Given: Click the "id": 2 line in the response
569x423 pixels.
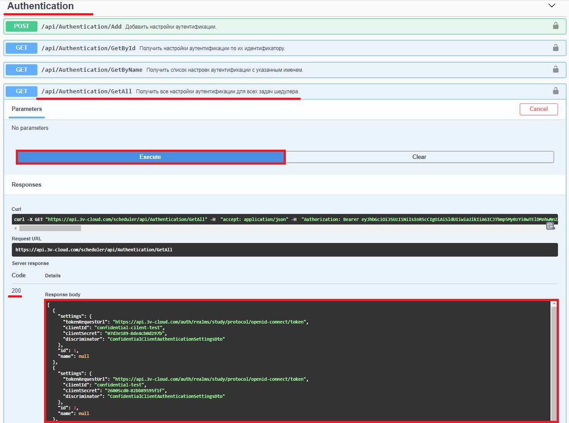Looking at the screenshot, I should [x=68, y=408].
